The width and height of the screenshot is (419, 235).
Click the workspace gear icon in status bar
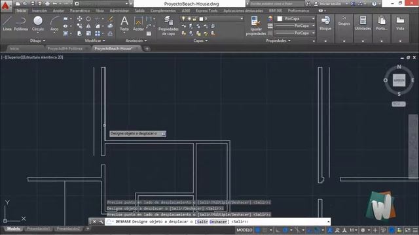pyautogui.click(x=363, y=230)
